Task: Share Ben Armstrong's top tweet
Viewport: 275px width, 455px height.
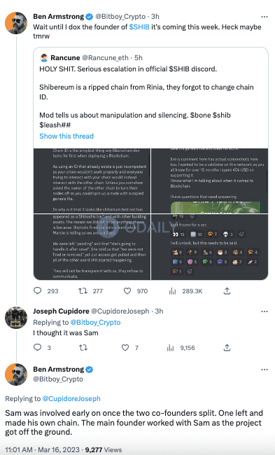Action: [227, 290]
